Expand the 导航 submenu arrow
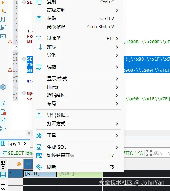 click(x=117, y=55)
